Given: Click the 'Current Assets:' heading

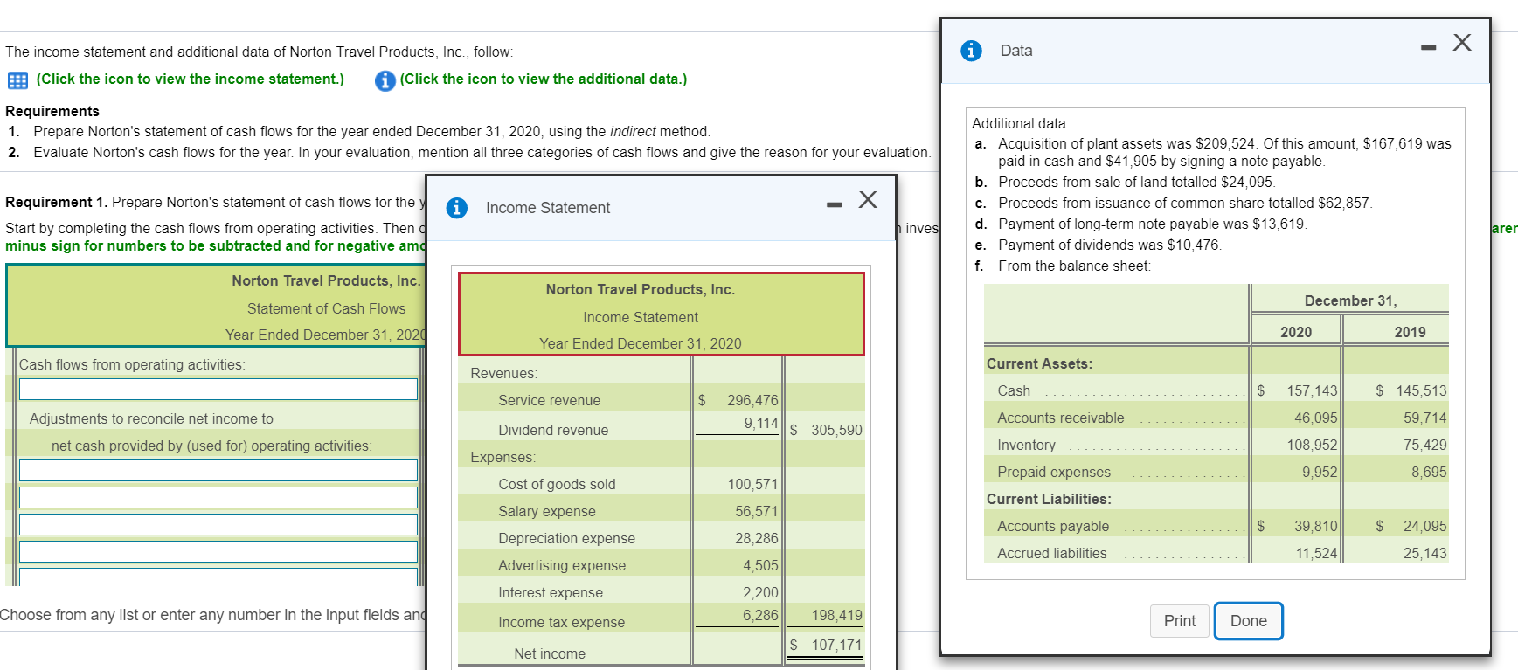Looking at the screenshot, I should click(x=1039, y=364).
